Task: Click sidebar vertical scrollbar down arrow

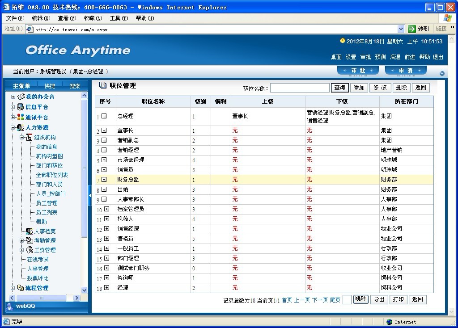Action: point(85,290)
